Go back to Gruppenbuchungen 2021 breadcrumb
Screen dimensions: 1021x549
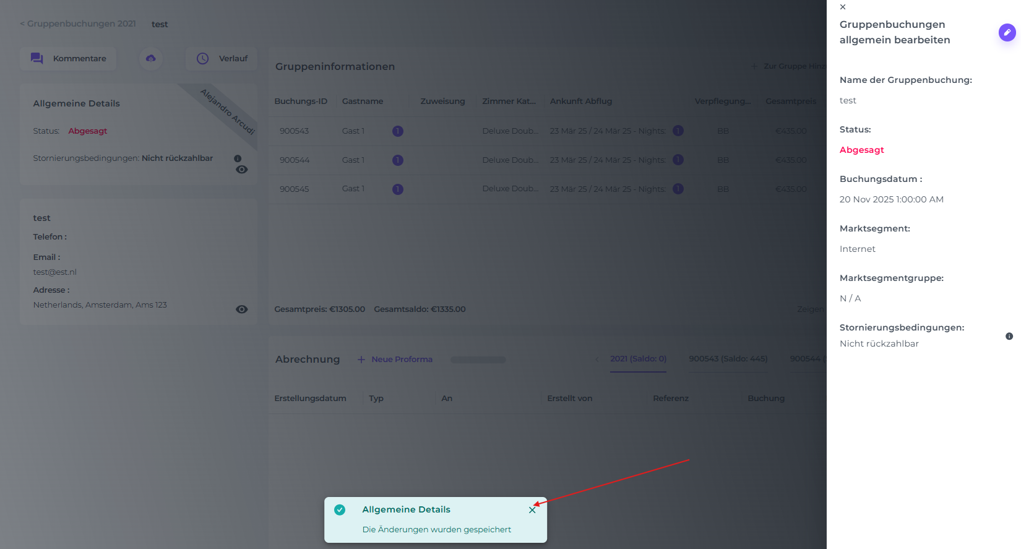pos(79,24)
